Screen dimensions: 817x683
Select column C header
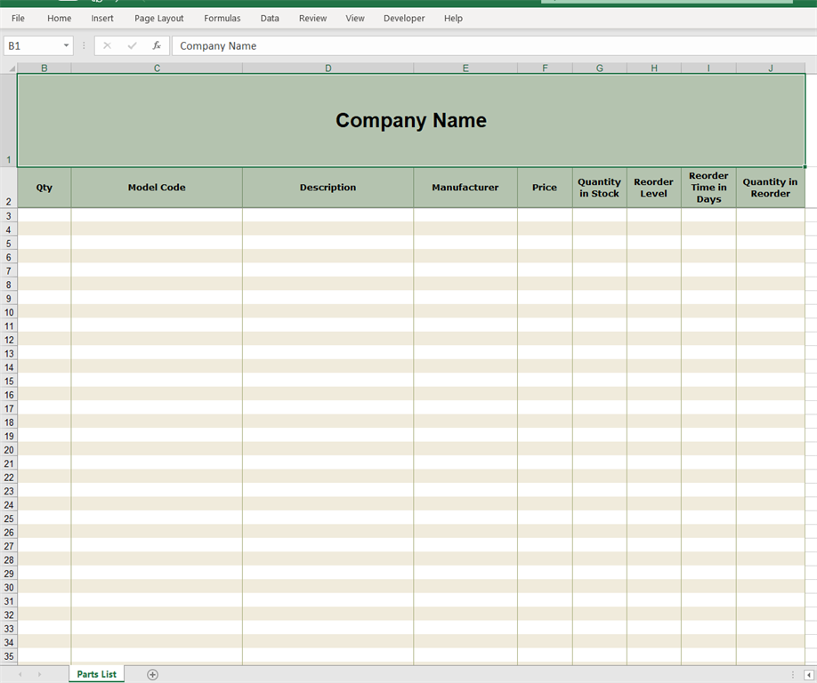pyautogui.click(x=157, y=68)
